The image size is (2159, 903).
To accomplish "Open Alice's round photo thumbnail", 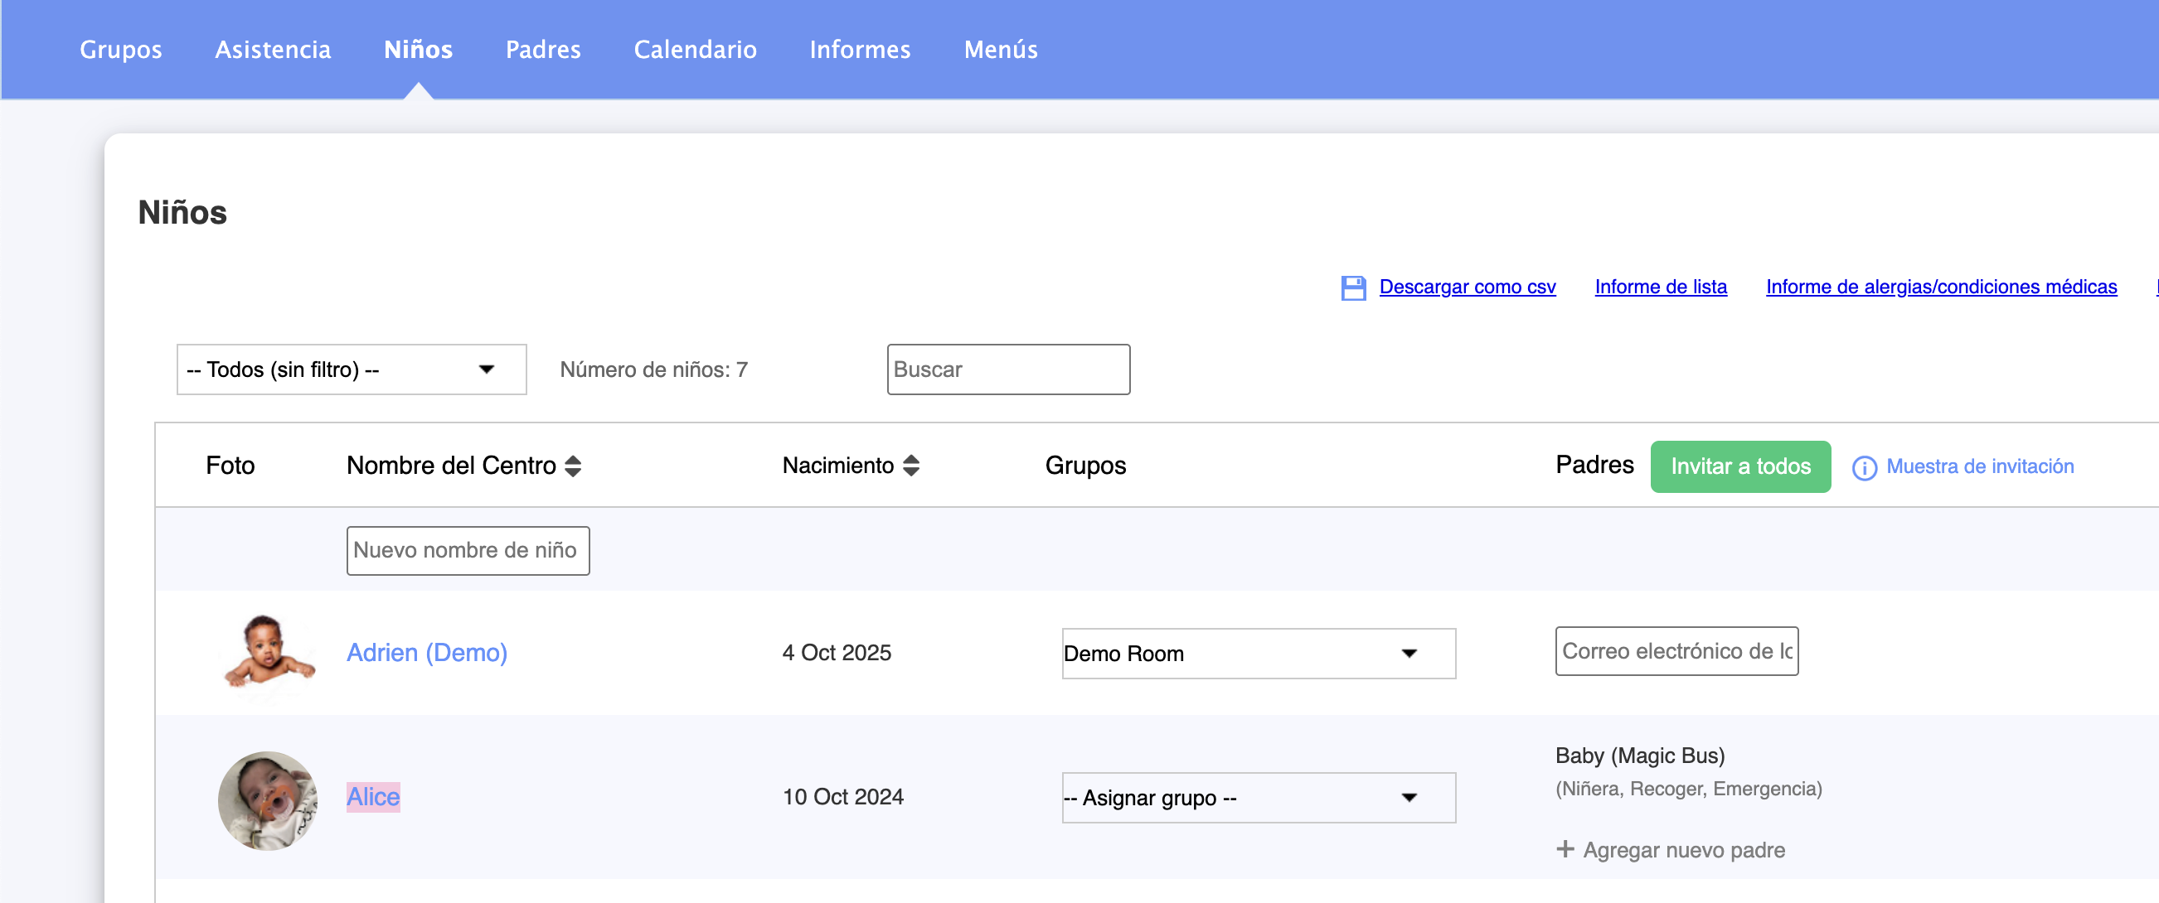I will pos(267,800).
